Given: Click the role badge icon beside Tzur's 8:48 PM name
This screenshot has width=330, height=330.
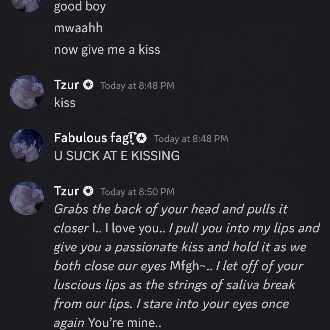Looking at the screenshot, I should click(88, 85).
